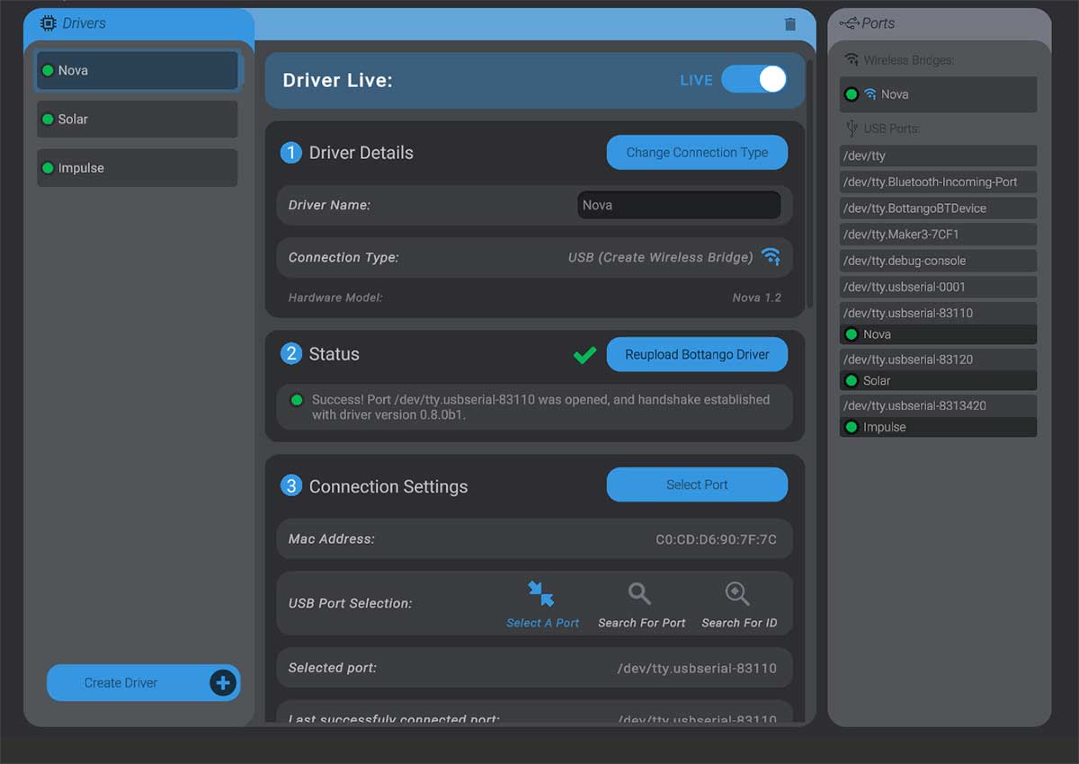1079x764 pixels.
Task: Click the USB (Create Wireless Bridge) text
Action: [660, 257]
